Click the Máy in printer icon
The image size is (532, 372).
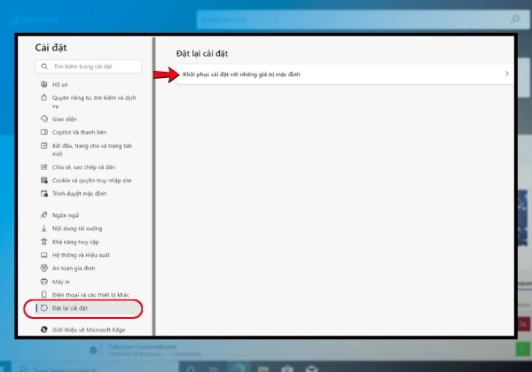click(x=43, y=282)
